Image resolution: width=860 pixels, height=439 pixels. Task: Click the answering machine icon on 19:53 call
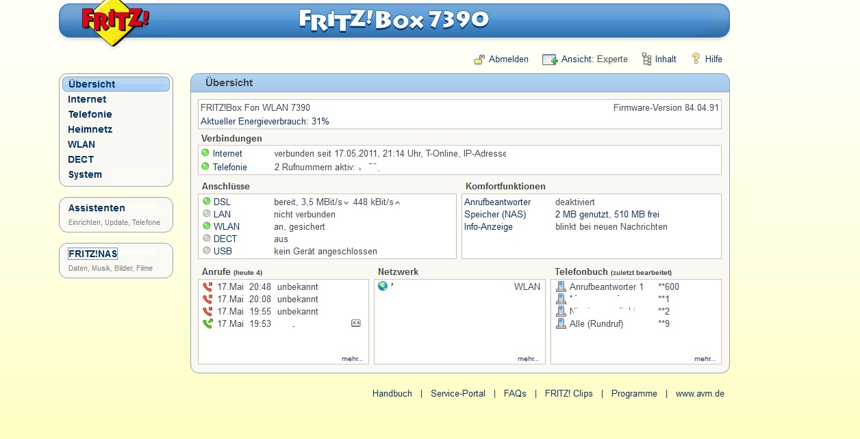(x=356, y=323)
